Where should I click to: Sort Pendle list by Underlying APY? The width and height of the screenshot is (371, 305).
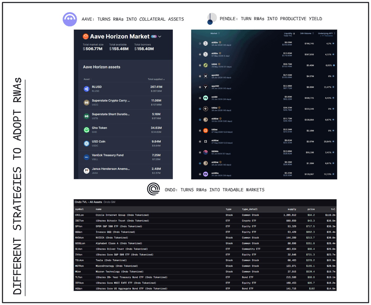pyautogui.click(x=327, y=33)
